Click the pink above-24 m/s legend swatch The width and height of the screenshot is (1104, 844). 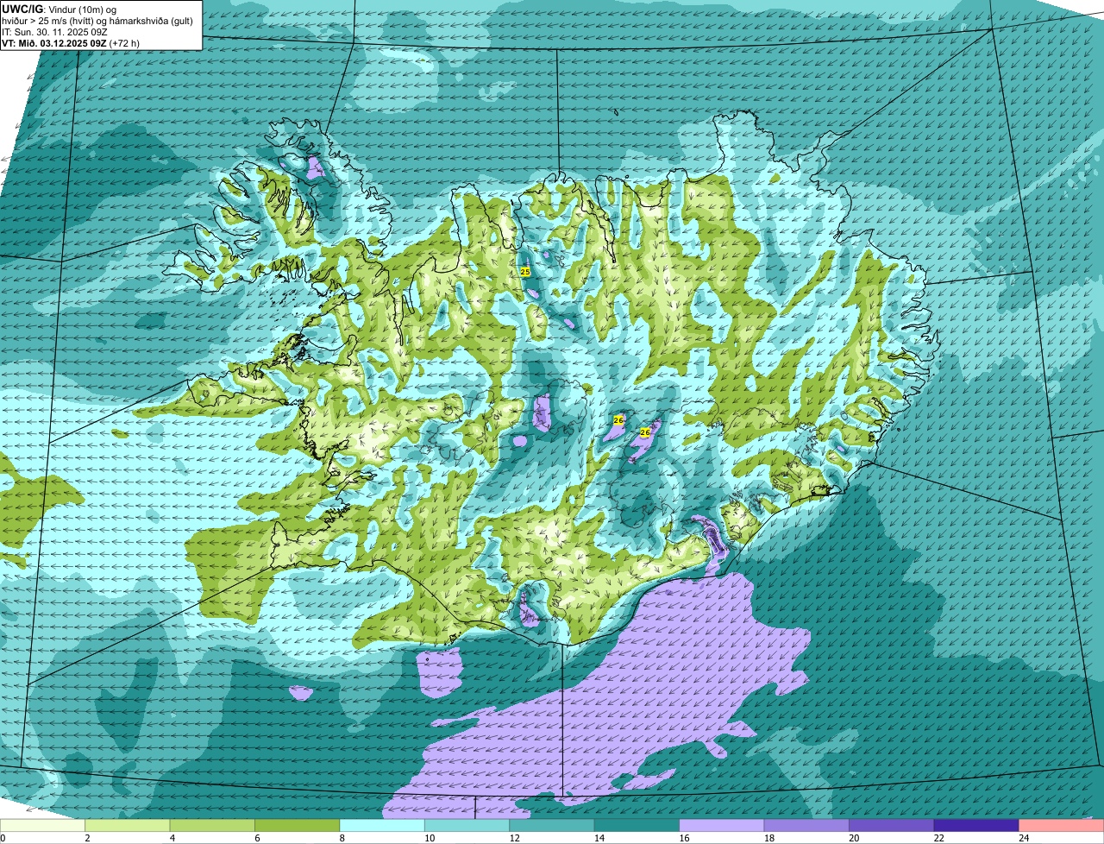(1062, 825)
